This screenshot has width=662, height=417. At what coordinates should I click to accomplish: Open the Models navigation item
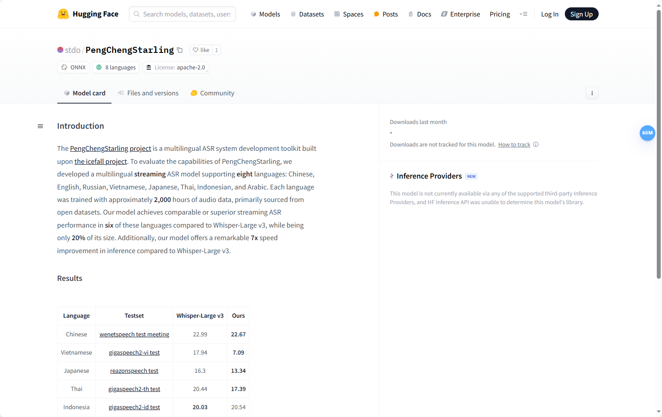(265, 14)
